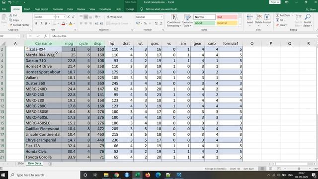Open Windows Start menu
318x179 pixels.
coord(3,175)
